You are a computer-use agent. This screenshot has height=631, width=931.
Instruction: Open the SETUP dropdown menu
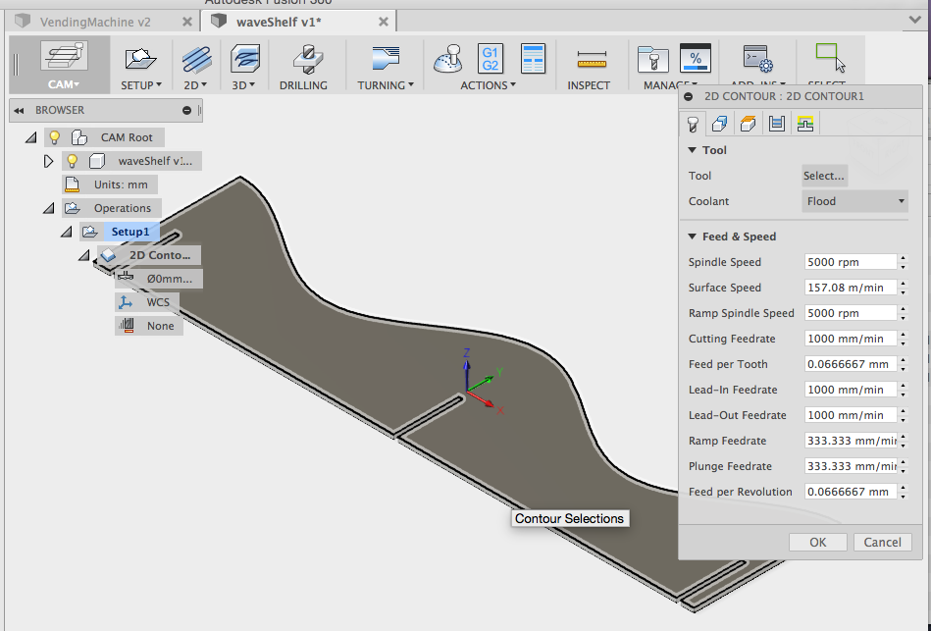coord(140,85)
